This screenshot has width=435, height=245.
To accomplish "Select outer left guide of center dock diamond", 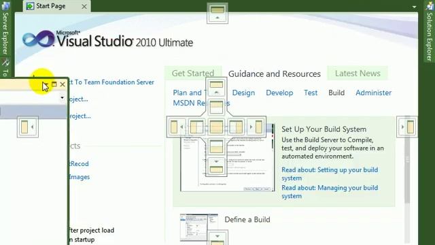I will [177, 127].
